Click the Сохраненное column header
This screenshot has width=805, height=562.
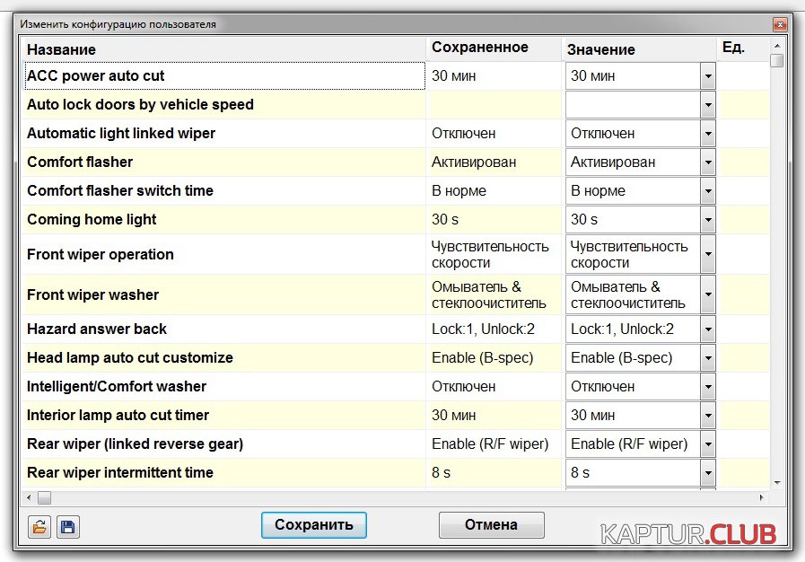tap(494, 49)
